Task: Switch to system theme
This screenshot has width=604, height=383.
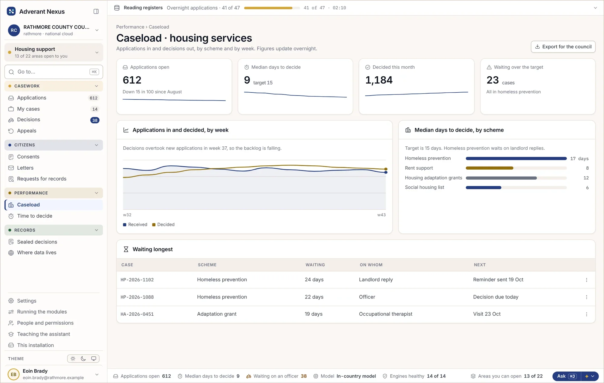Action: (94, 359)
